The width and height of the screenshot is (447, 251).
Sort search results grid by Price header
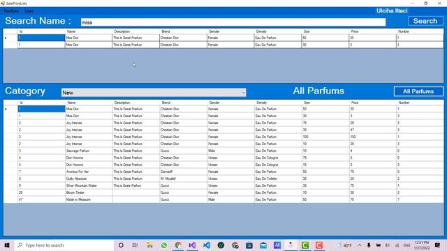coord(354,31)
